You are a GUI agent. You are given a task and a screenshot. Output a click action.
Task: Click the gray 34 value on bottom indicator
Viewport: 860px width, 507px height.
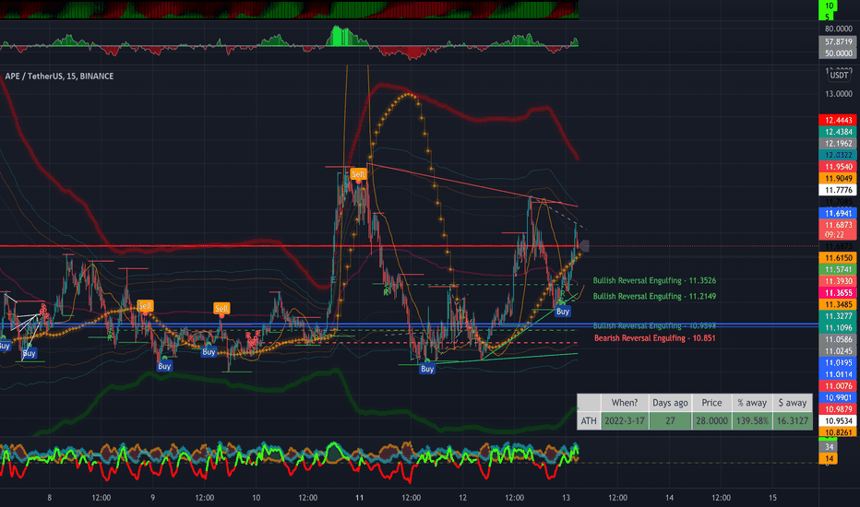829,447
